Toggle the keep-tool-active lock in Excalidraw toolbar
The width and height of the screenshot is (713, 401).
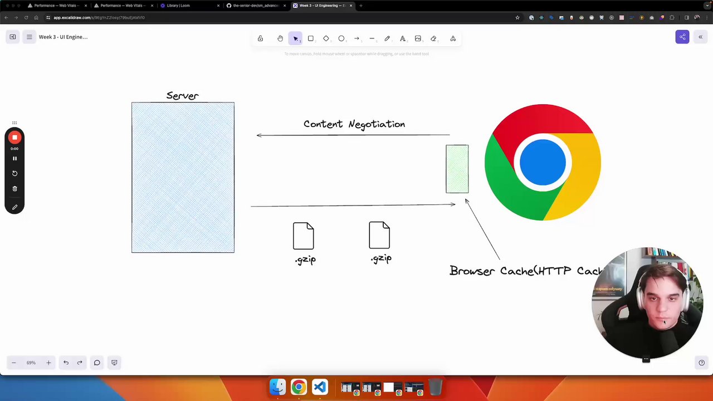pyautogui.click(x=260, y=38)
